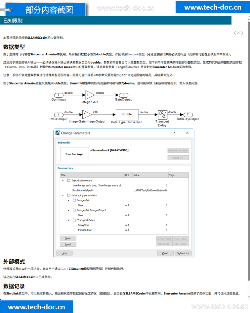The height and width of the screenshot is (313, 250).
Task: Collapse the Transport Delay tree node
Action: (68, 220)
